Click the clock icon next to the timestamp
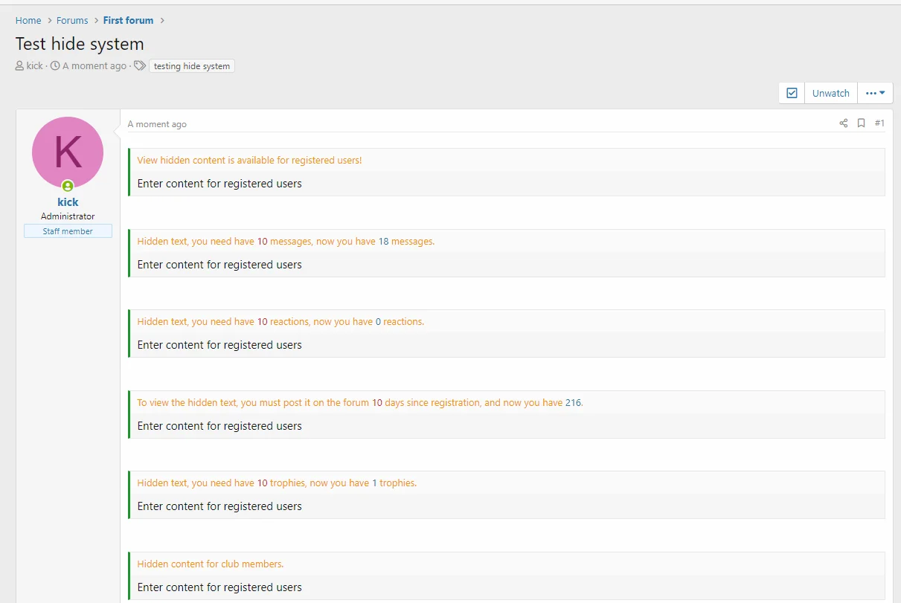The image size is (901, 603). click(54, 65)
